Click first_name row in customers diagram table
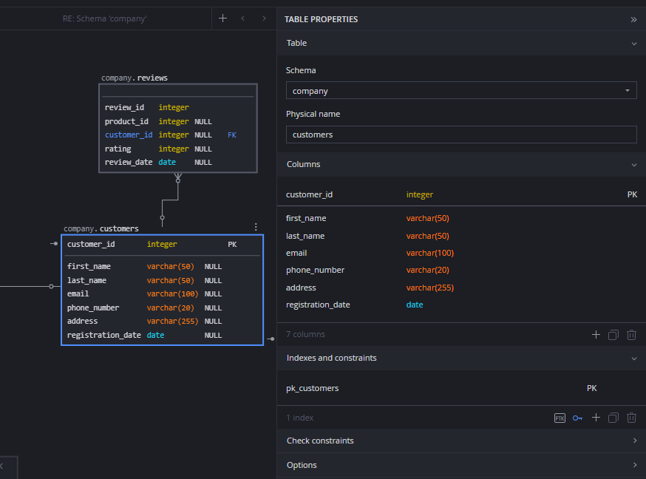This screenshot has width=646, height=479. 162,266
